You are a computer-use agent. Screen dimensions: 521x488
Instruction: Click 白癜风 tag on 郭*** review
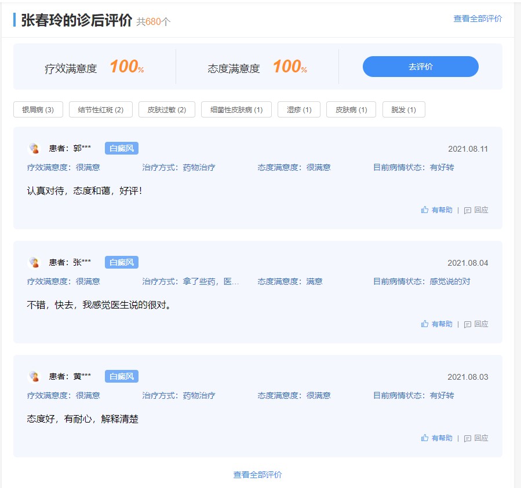tap(122, 148)
